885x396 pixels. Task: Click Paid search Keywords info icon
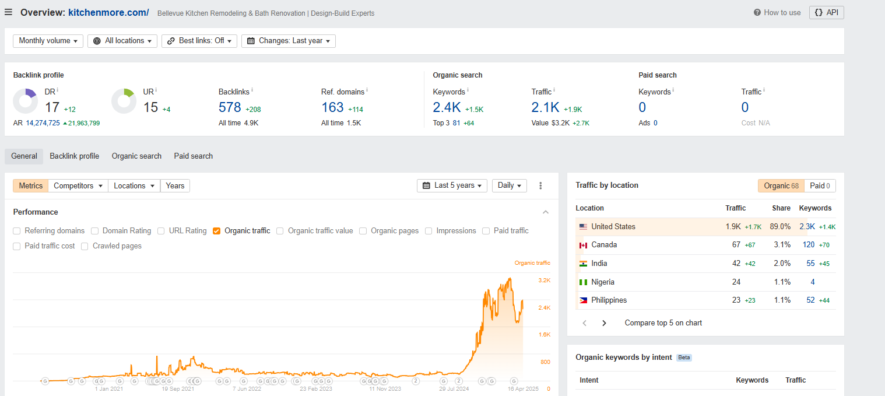(674, 90)
